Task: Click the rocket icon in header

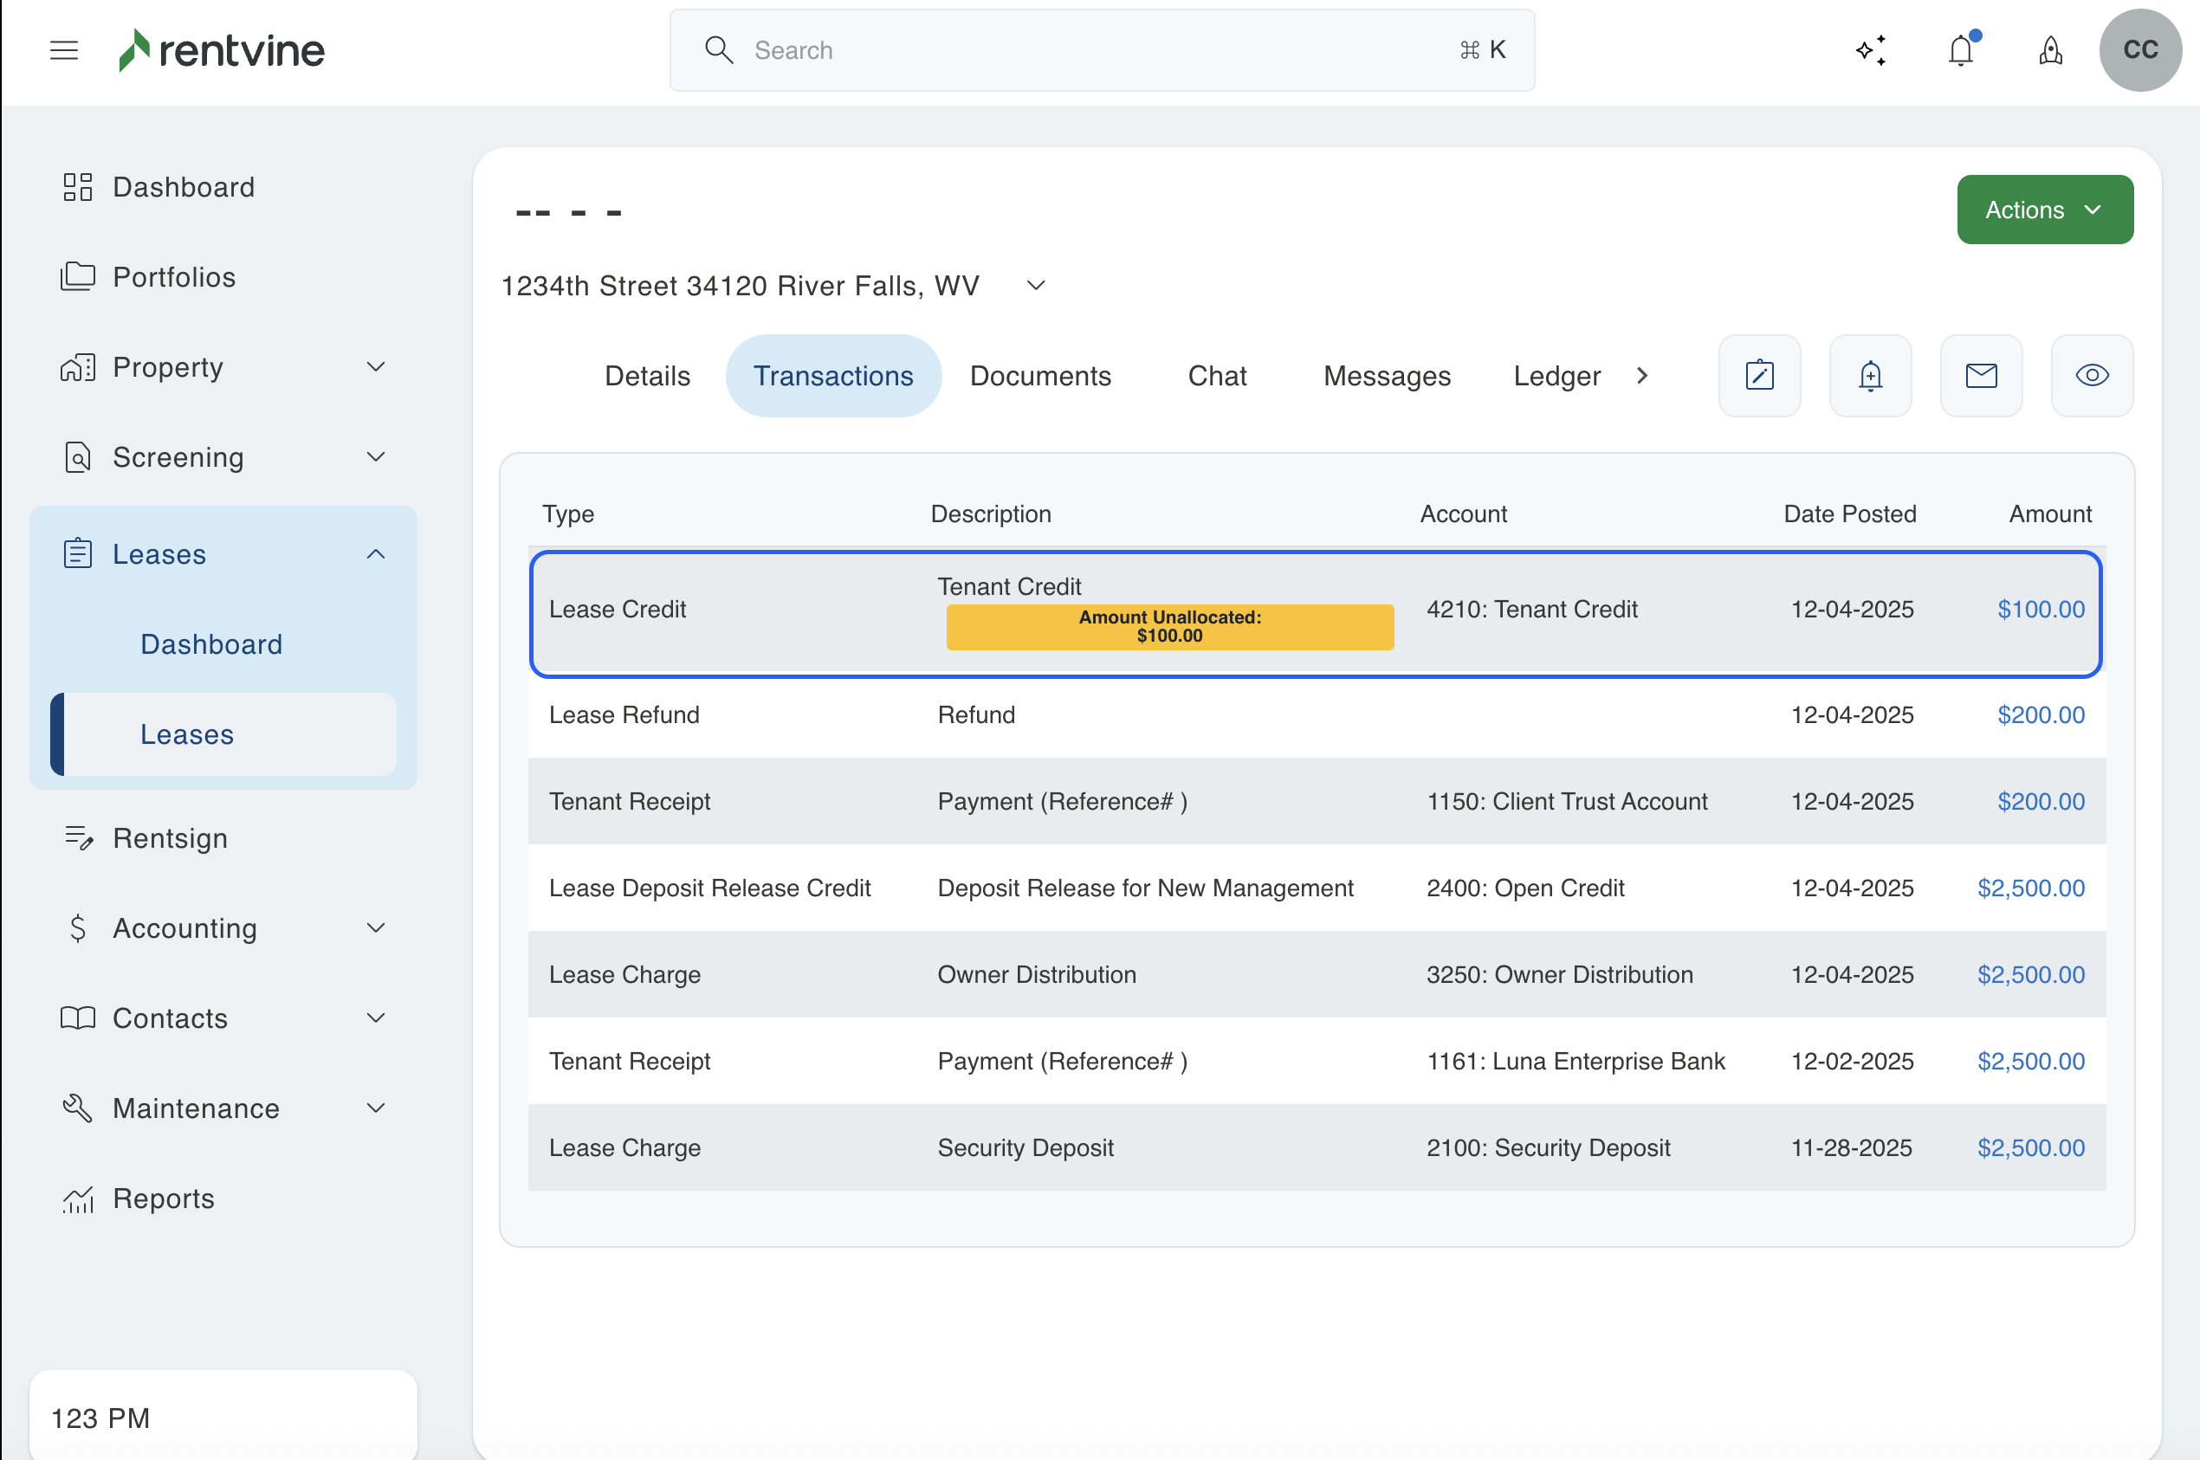Action: click(2050, 50)
